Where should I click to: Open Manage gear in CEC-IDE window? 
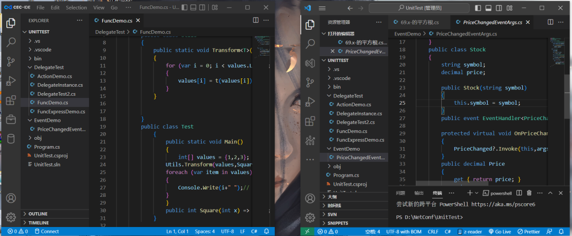(x=11, y=217)
